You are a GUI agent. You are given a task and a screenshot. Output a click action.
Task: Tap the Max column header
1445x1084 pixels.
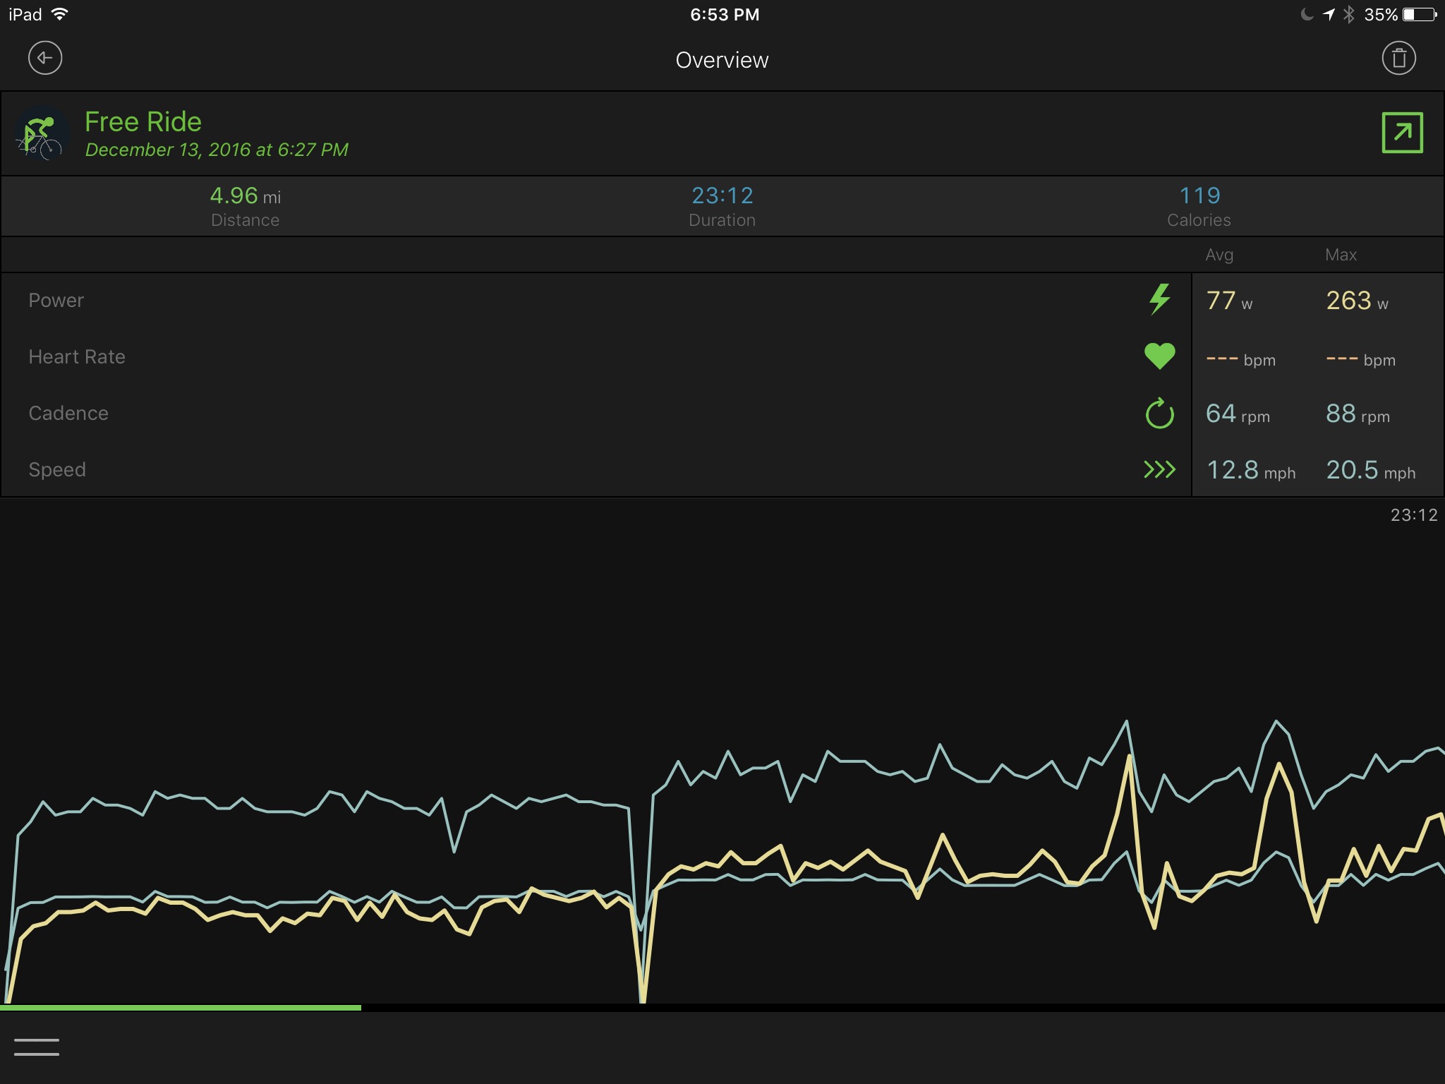[1341, 255]
